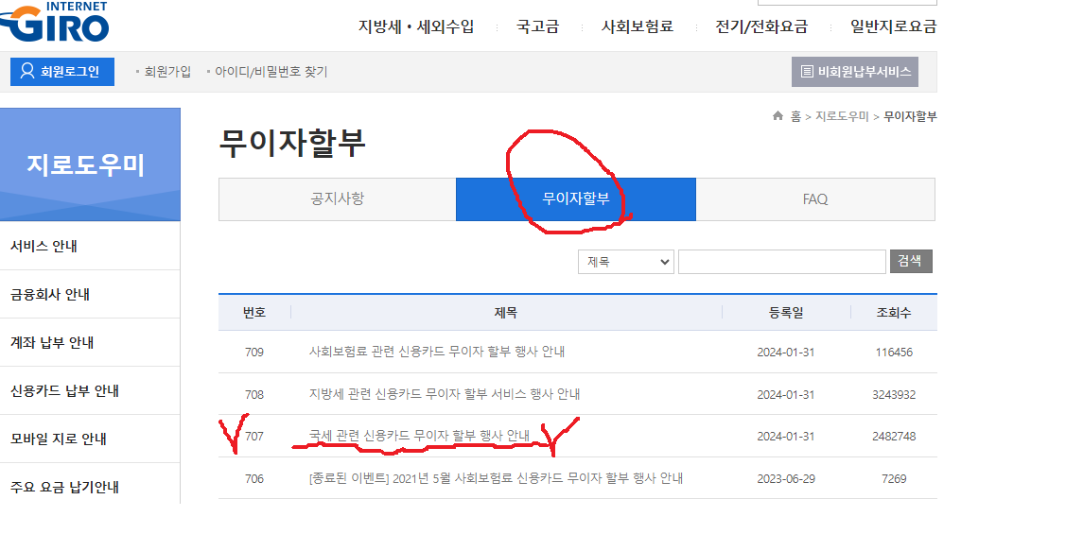Open 사회보험료 top menu
The width and height of the screenshot is (1066, 551).
637,26
